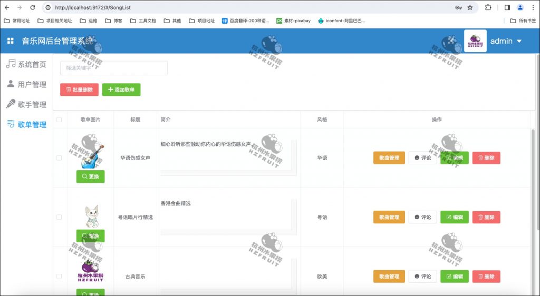Viewport: 540px width, 296px height.
Task: Click 更换 under the 华语伤感女声 cover
Action: tap(90, 176)
